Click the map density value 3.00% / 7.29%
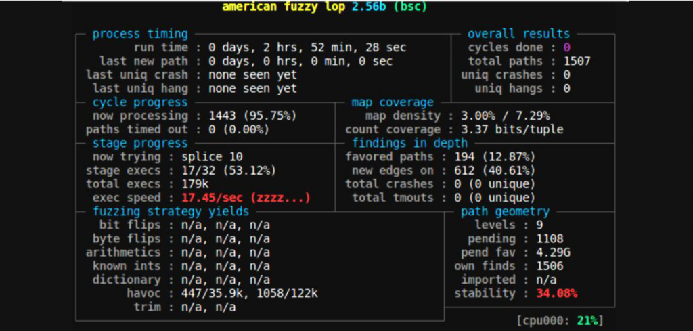The width and height of the screenshot is (693, 331). coord(505,116)
